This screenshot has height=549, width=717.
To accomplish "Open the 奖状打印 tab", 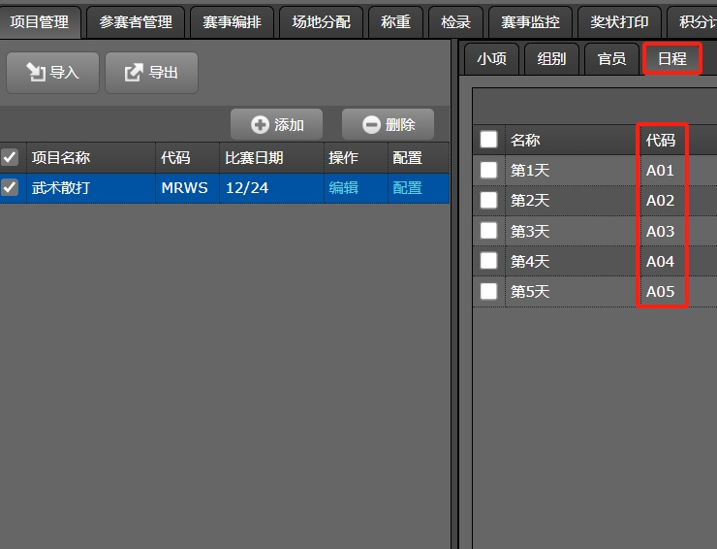I will [619, 21].
